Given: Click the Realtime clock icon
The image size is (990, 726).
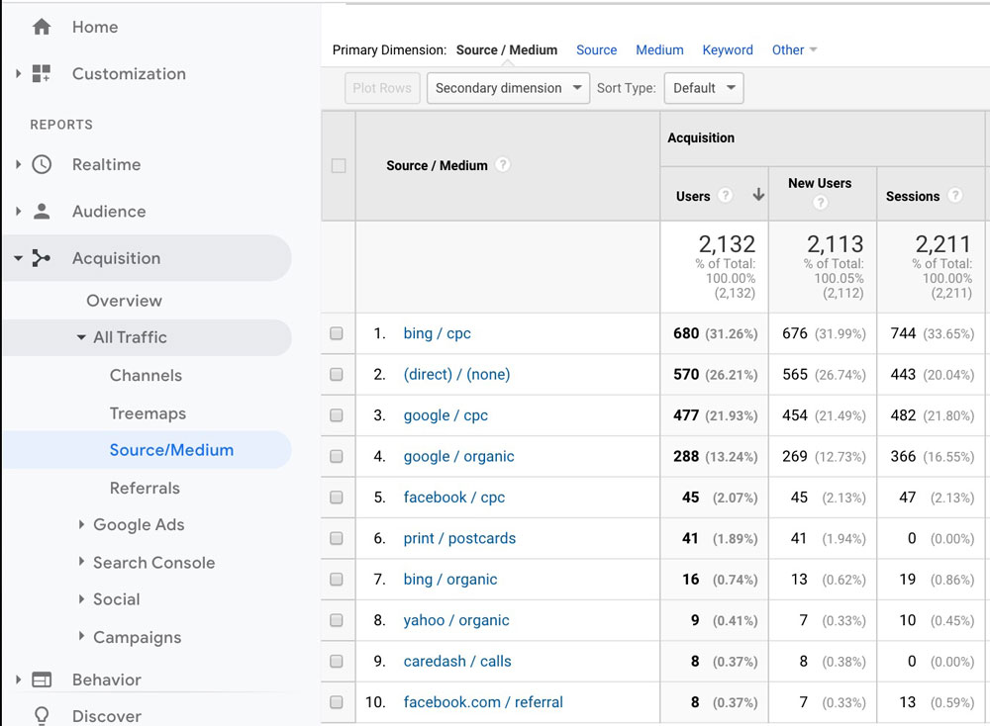Looking at the screenshot, I should [x=42, y=164].
